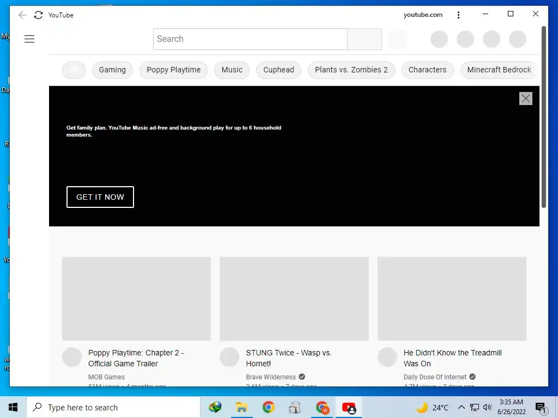This screenshot has width=558, height=418.
Task: Open Google Chrome from taskbar
Action: 268,407
